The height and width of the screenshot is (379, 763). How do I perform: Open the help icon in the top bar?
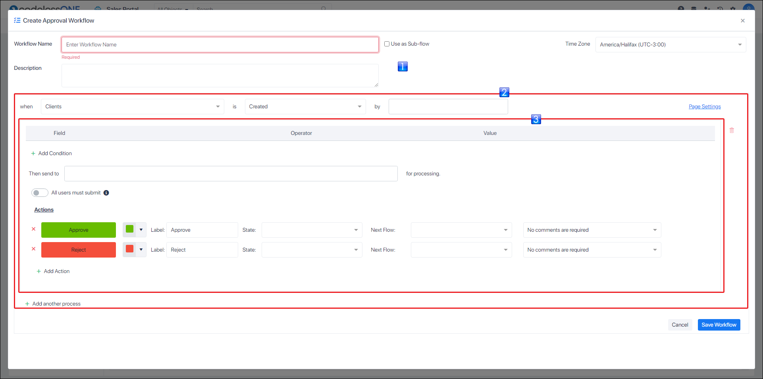click(680, 8)
